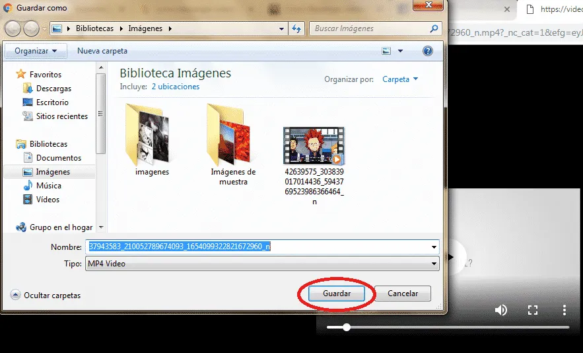This screenshot has height=353, width=583.
Task: Expand the address bar history dropdown
Action: click(281, 28)
